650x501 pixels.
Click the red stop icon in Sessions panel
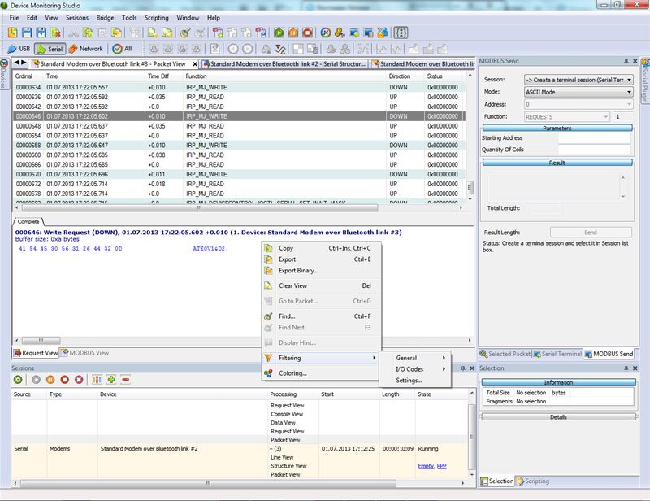(x=64, y=379)
